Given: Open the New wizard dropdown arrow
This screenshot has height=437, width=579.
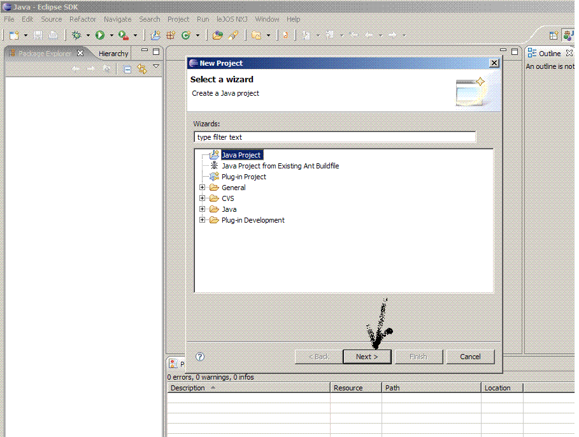Looking at the screenshot, I should (25, 36).
